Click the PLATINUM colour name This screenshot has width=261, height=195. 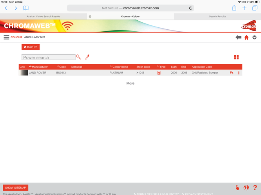point(116,73)
